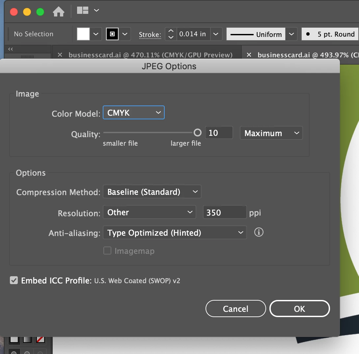
Task: Click the yellow minimize window button
Action: tap(27, 12)
